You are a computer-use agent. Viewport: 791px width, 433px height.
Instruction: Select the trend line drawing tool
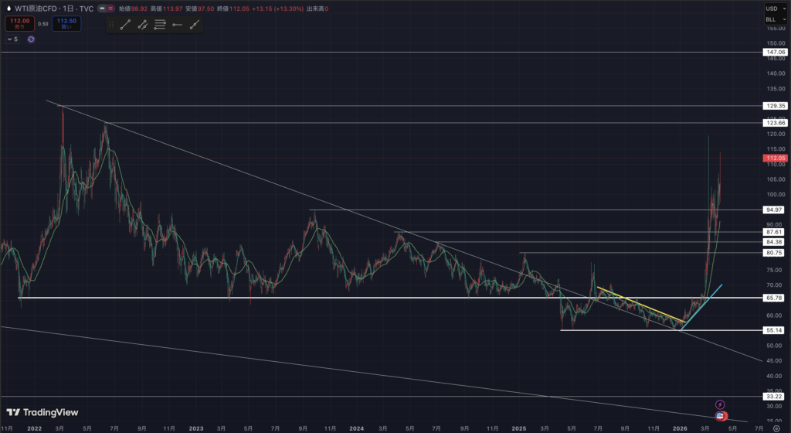pos(125,25)
